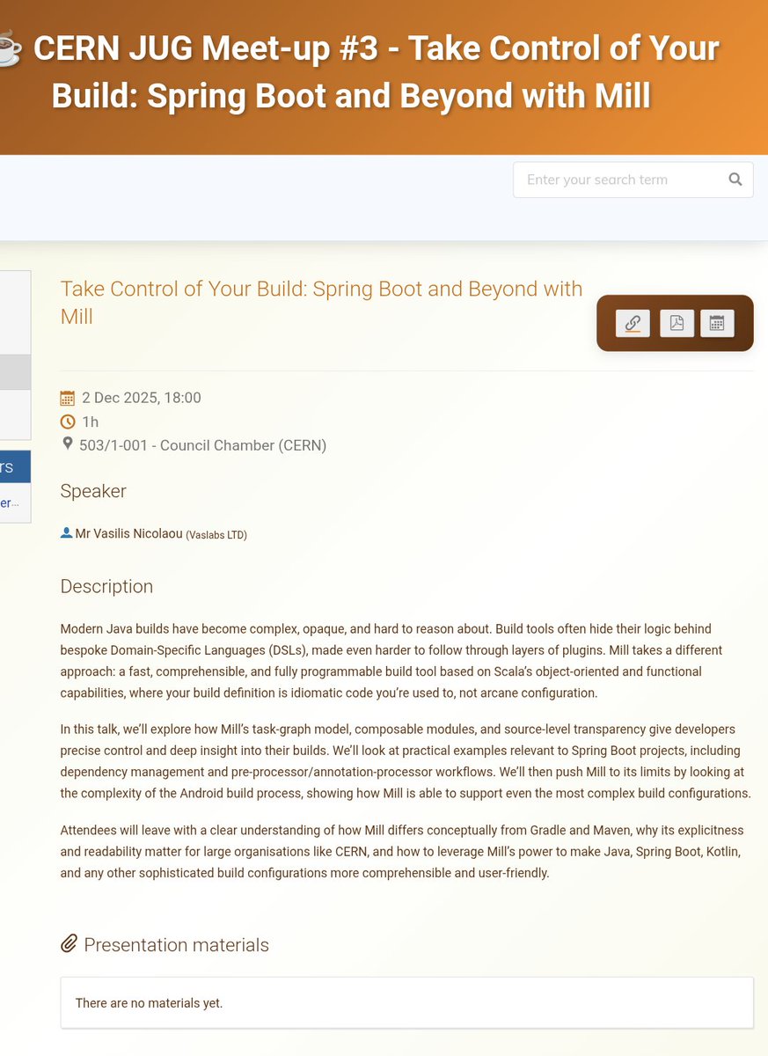Click the Description section heading

(x=106, y=586)
